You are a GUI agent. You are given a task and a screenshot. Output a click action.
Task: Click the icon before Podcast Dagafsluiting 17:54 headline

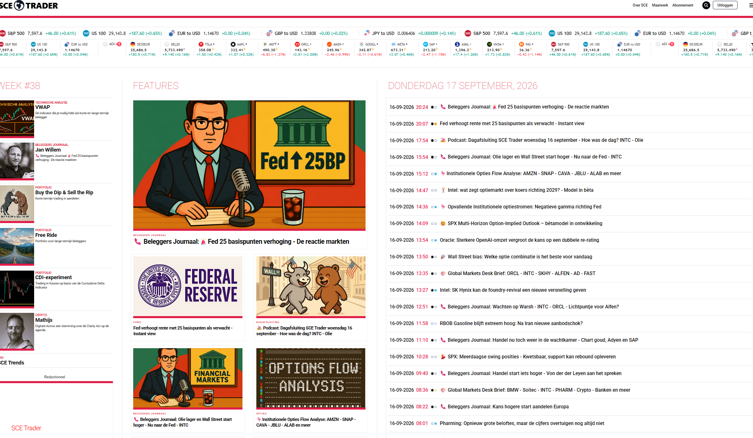pyautogui.click(x=443, y=140)
